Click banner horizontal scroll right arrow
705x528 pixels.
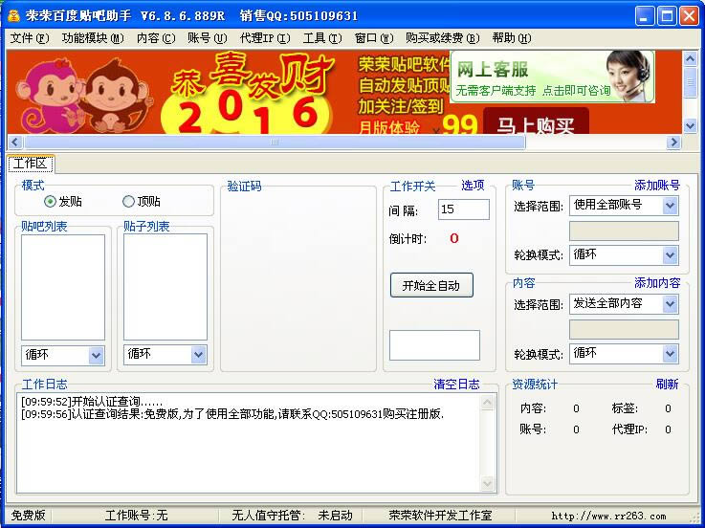[x=673, y=142]
